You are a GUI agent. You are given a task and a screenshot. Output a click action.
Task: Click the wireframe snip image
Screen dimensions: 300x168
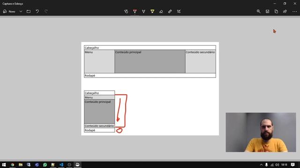pos(150,89)
